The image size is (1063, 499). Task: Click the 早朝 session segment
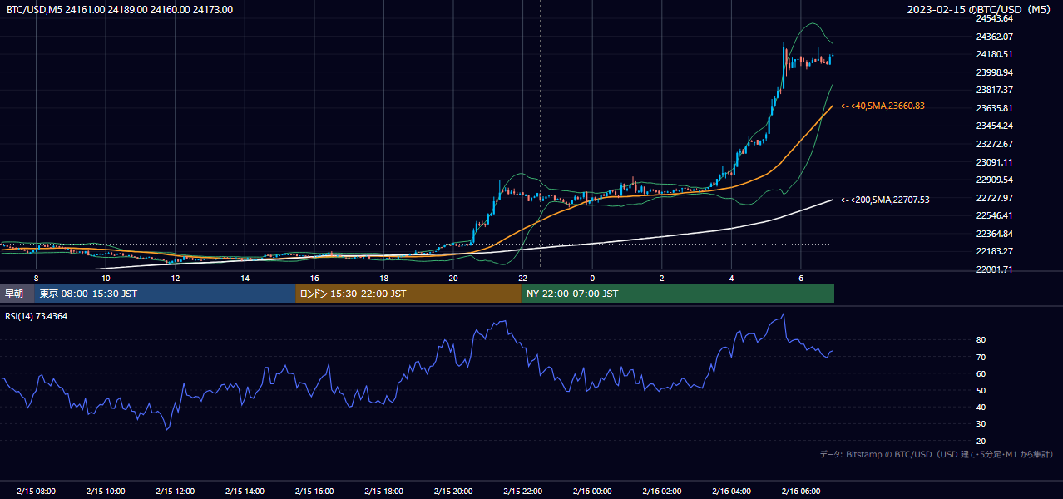[x=17, y=294]
